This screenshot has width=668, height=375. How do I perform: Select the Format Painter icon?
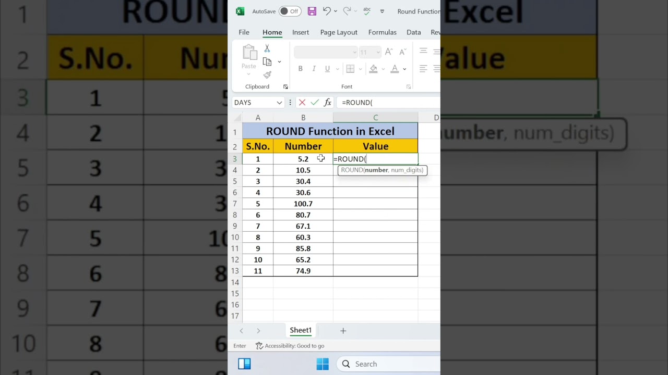click(268, 74)
